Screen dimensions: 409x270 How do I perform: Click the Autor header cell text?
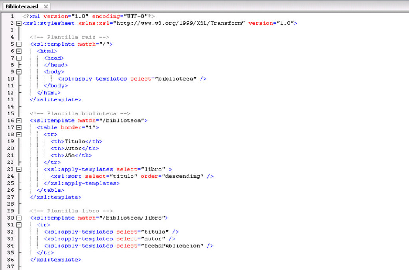tap(73, 149)
